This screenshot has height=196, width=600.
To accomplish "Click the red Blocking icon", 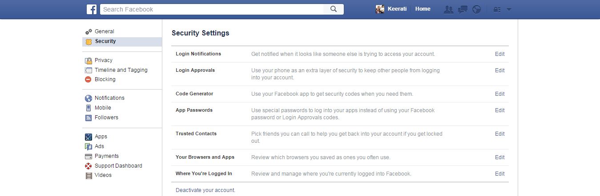I will (x=89, y=79).
